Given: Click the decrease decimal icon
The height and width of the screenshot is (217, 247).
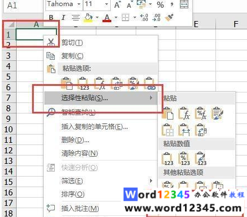Looking at the screenshot, I should pyautogui.click(x=156, y=18).
